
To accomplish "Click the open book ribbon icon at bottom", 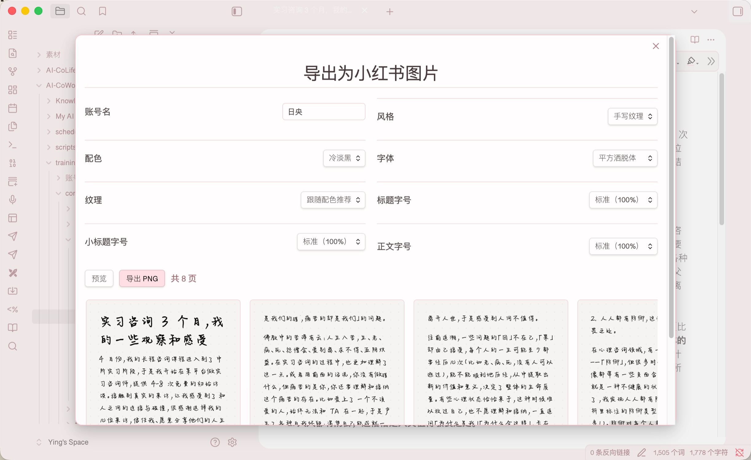I will (x=13, y=328).
